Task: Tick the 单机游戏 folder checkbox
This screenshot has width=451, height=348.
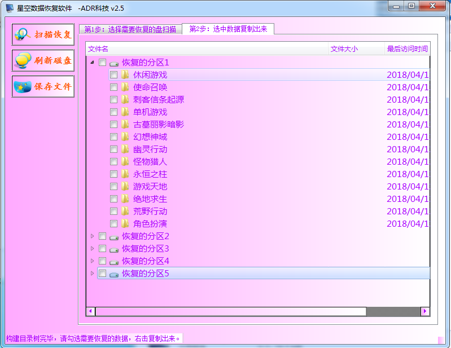Action: 113,112
